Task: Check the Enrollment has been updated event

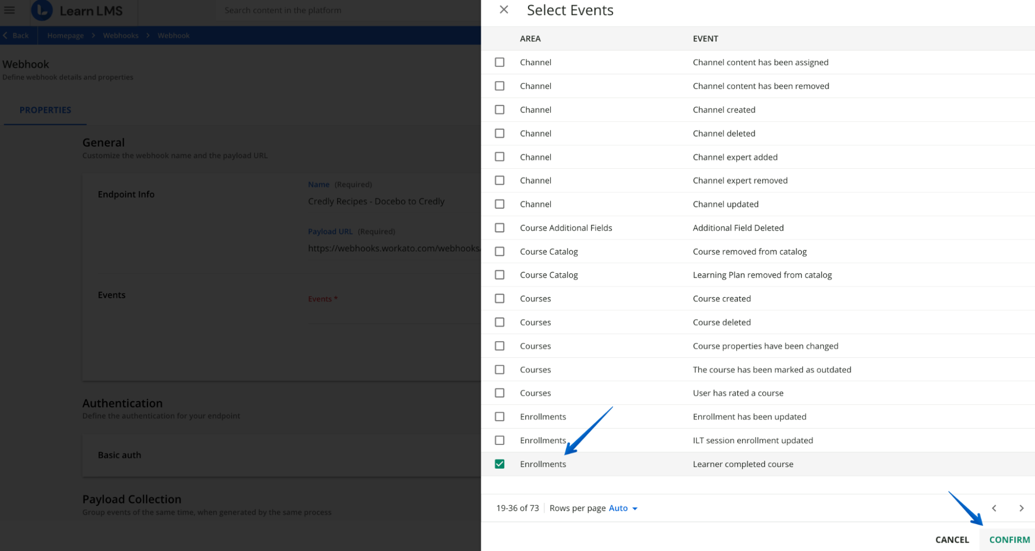Action: point(500,416)
